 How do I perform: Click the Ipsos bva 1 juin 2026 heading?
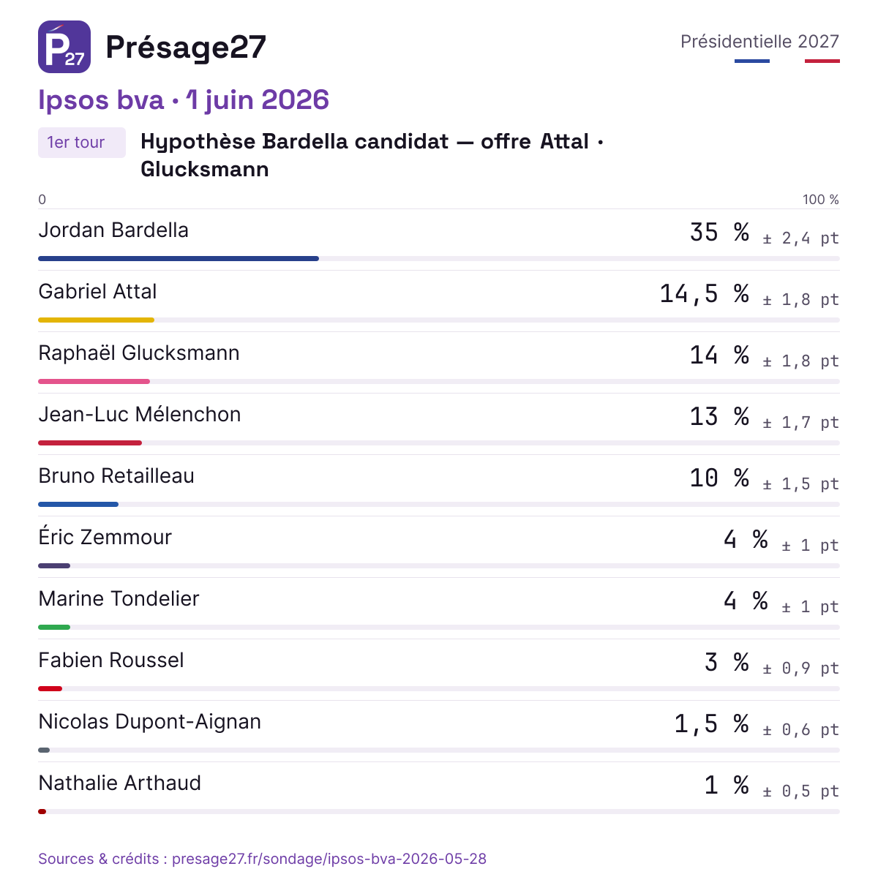(x=184, y=99)
